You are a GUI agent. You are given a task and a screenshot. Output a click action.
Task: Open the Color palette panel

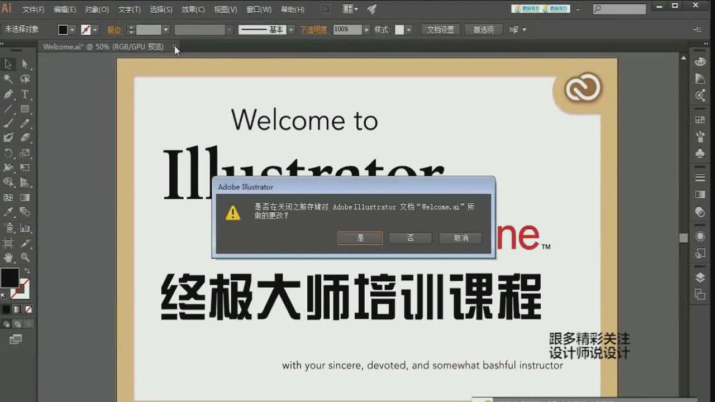(700, 62)
